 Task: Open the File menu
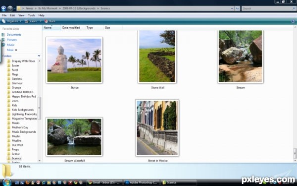coord(4,15)
